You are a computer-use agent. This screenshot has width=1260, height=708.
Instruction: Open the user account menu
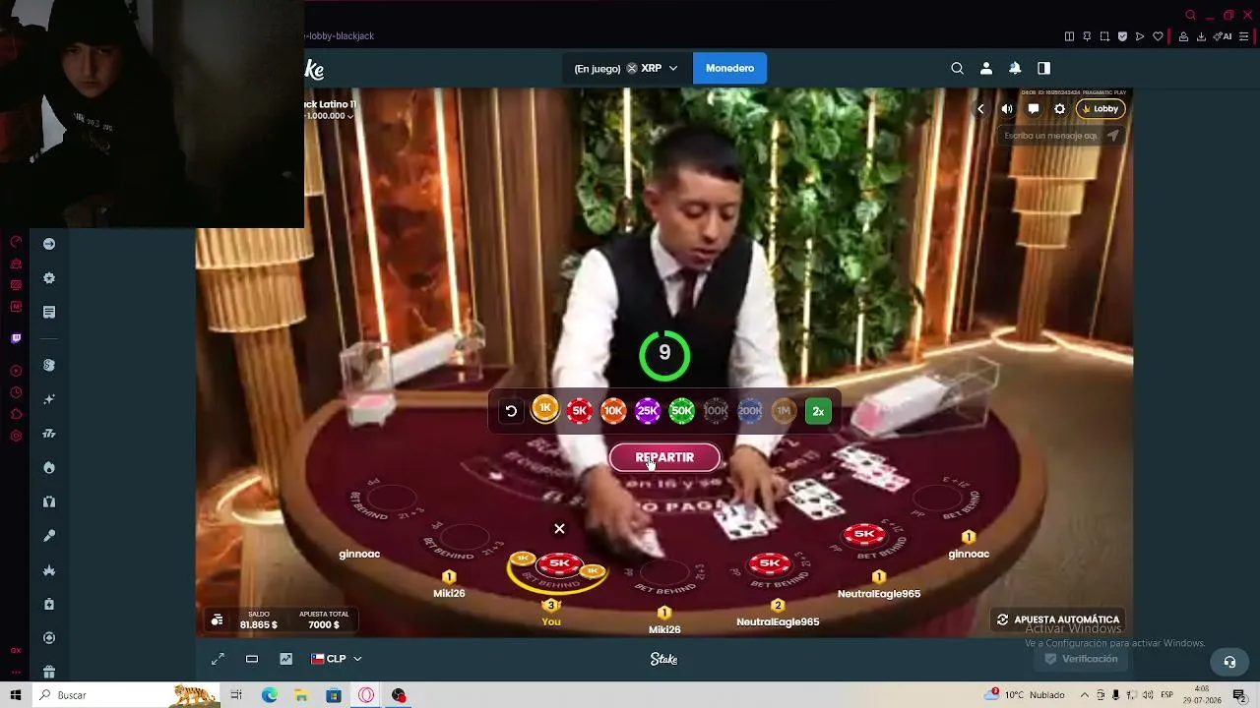985,68
